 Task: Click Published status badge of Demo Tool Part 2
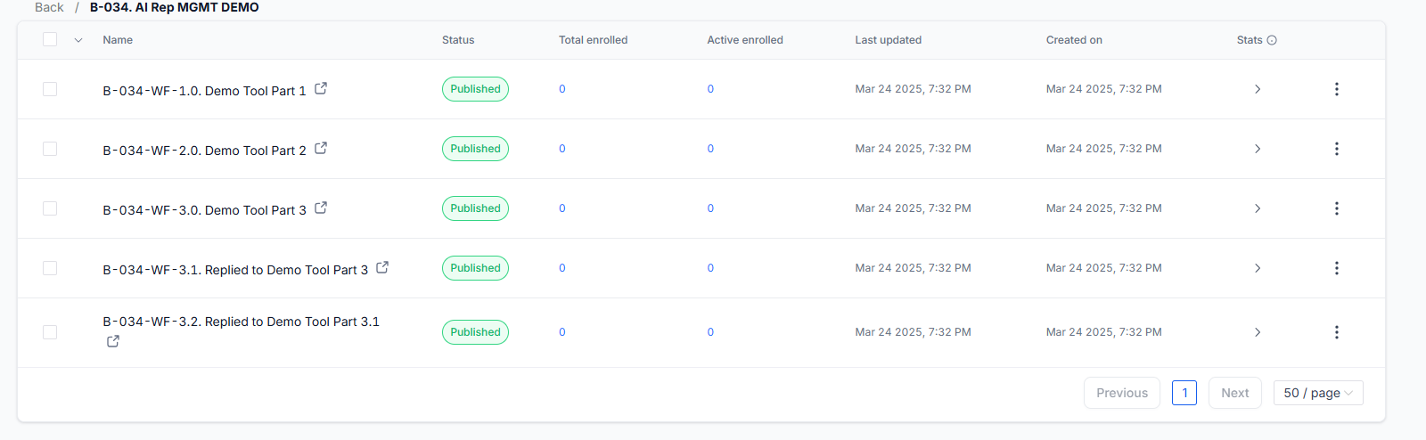(x=475, y=149)
